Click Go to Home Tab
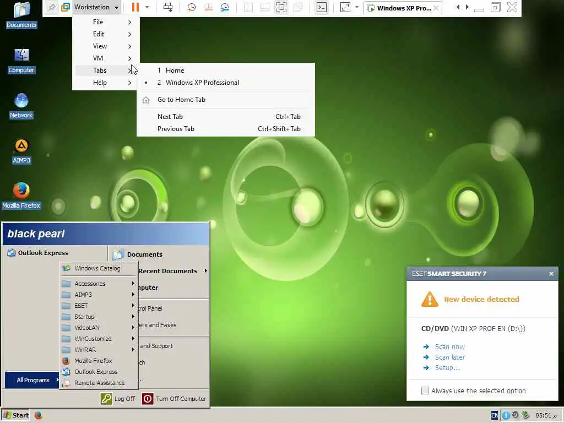 225,100
